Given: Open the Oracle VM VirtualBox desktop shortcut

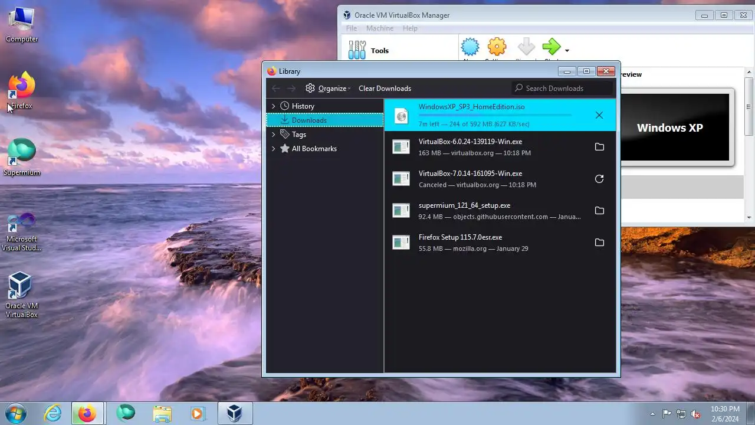Looking at the screenshot, I should [x=22, y=295].
